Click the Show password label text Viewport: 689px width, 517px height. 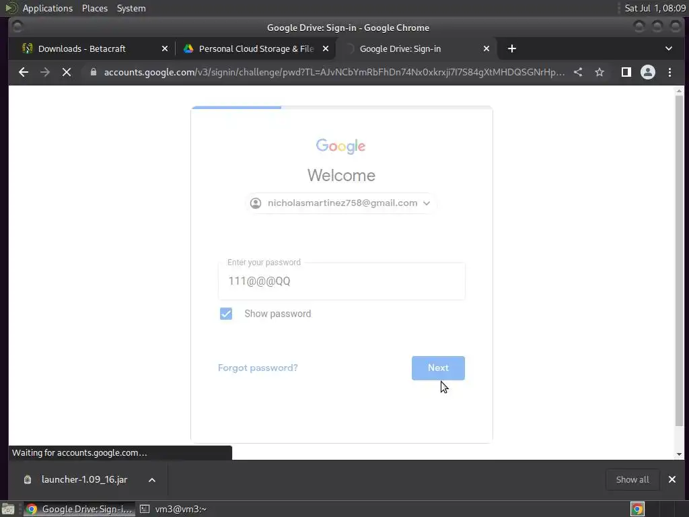[x=278, y=314]
